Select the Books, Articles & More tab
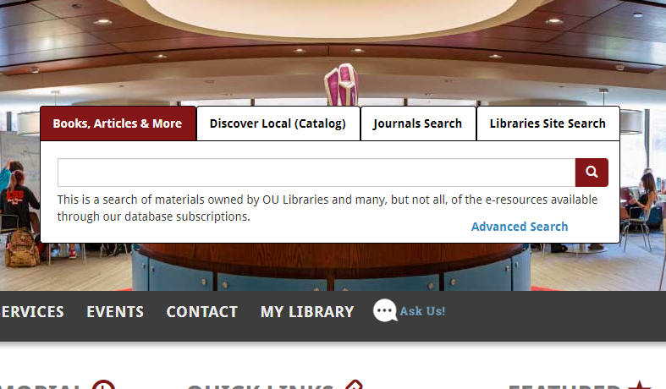The image size is (666, 389). [x=118, y=123]
